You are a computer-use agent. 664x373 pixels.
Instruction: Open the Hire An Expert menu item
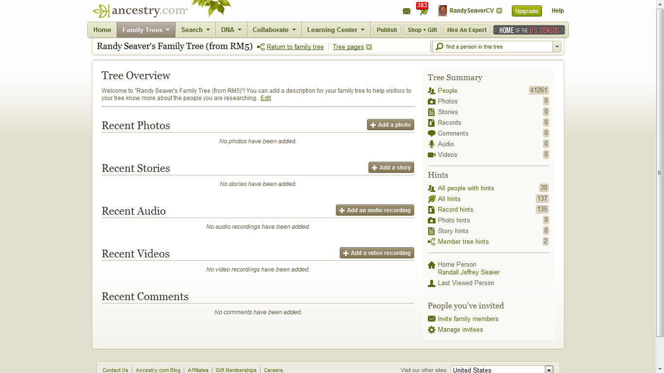pyautogui.click(x=467, y=30)
